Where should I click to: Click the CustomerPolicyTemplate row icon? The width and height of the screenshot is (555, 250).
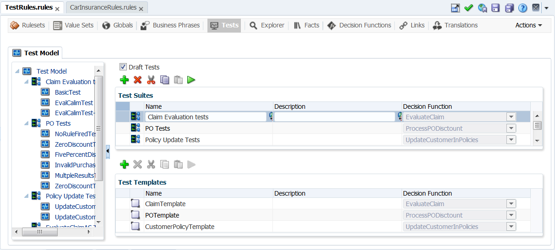point(135,227)
